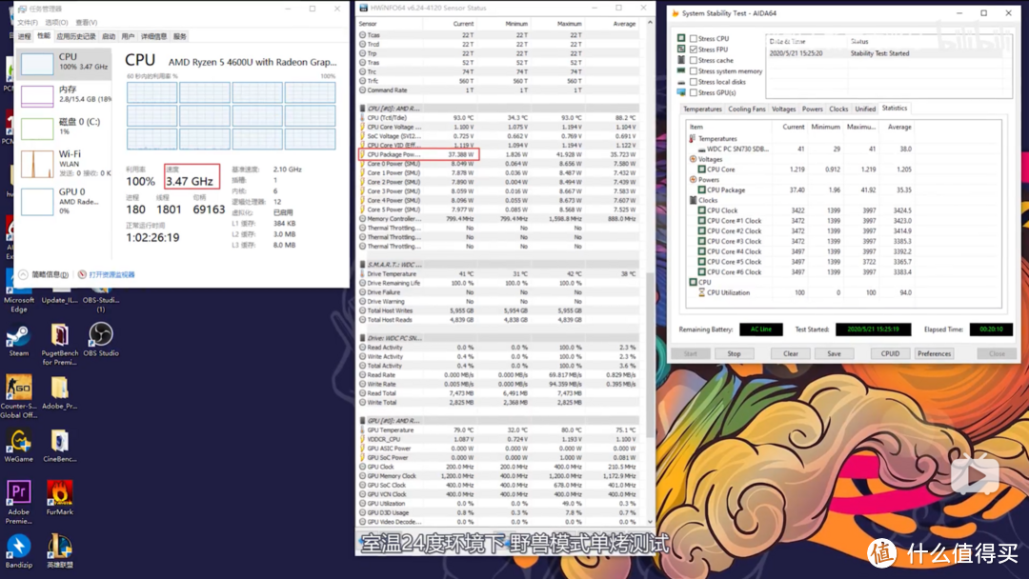This screenshot has width=1029, height=579.
Task: Click the clock icon beside CPU Package Power in HWiNFO
Action: tap(362, 155)
